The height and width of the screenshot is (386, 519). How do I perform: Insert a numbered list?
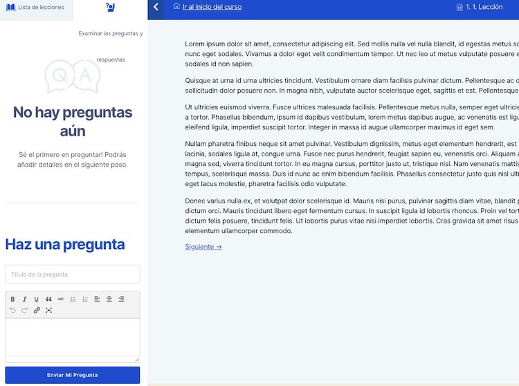tap(85, 299)
